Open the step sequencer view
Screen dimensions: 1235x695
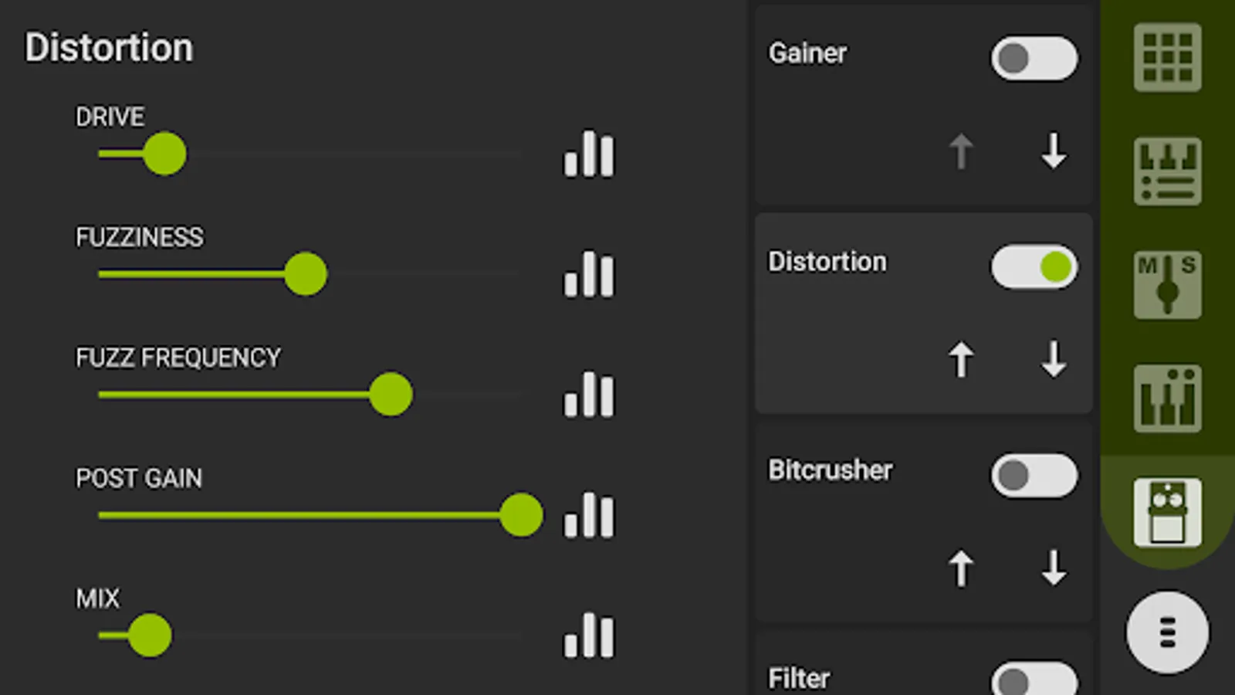pos(1167,171)
